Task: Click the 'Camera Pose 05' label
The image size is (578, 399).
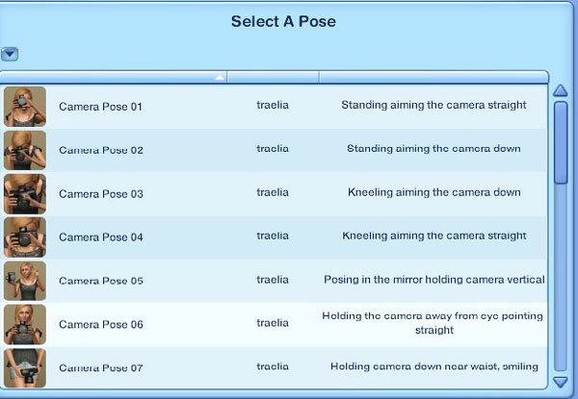Action: (101, 281)
